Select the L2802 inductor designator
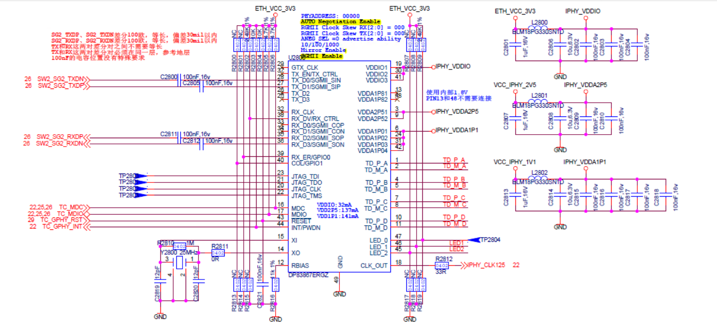The height and width of the screenshot is (329, 717). point(539,173)
